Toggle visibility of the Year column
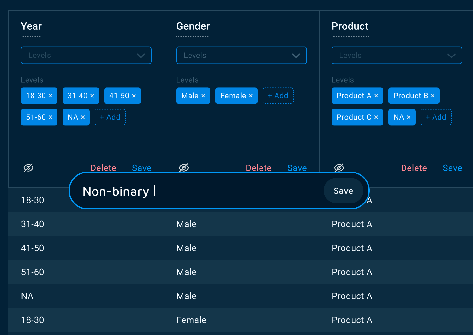This screenshot has width=473, height=335. tap(28, 168)
